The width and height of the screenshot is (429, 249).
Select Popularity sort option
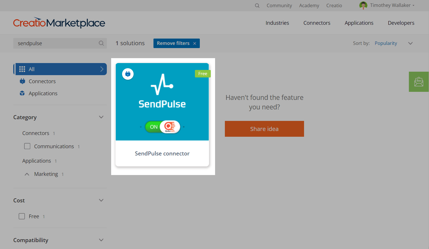[x=386, y=43]
